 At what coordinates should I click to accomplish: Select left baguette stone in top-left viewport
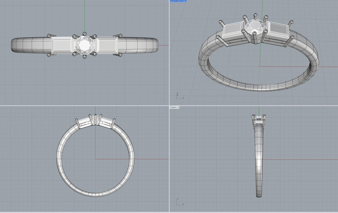coord(62,45)
